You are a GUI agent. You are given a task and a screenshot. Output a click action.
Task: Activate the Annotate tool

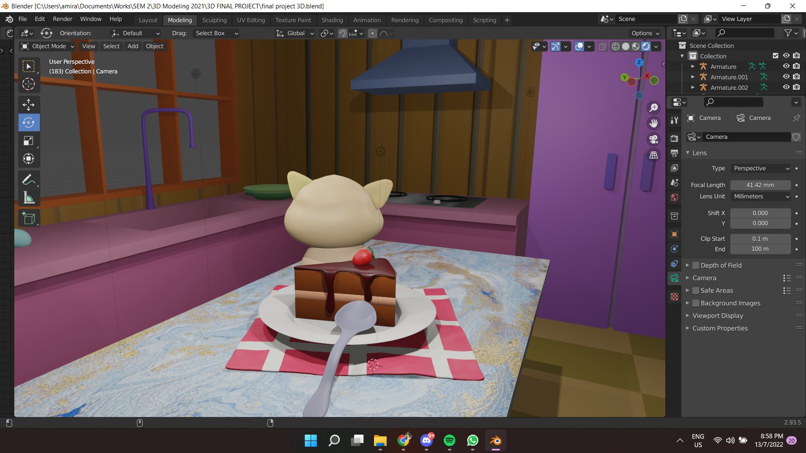(29, 180)
